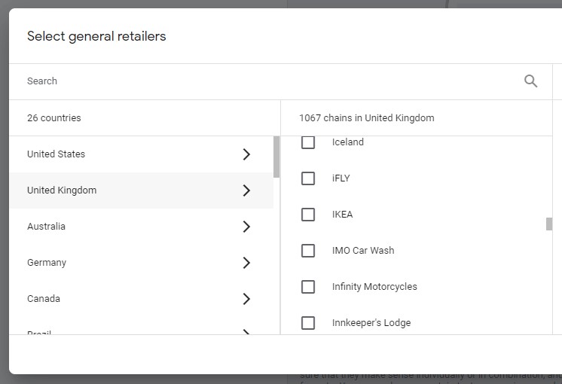Check the Infinity Motorcycles box
Screen dimensions: 562x384
[308, 287]
